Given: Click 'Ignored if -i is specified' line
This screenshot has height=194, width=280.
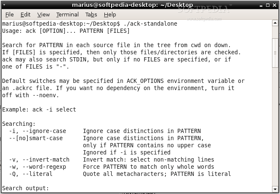Looking at the screenshot, I should tap(127, 152).
